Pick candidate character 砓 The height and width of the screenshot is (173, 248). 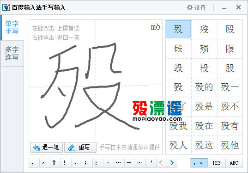(178, 49)
